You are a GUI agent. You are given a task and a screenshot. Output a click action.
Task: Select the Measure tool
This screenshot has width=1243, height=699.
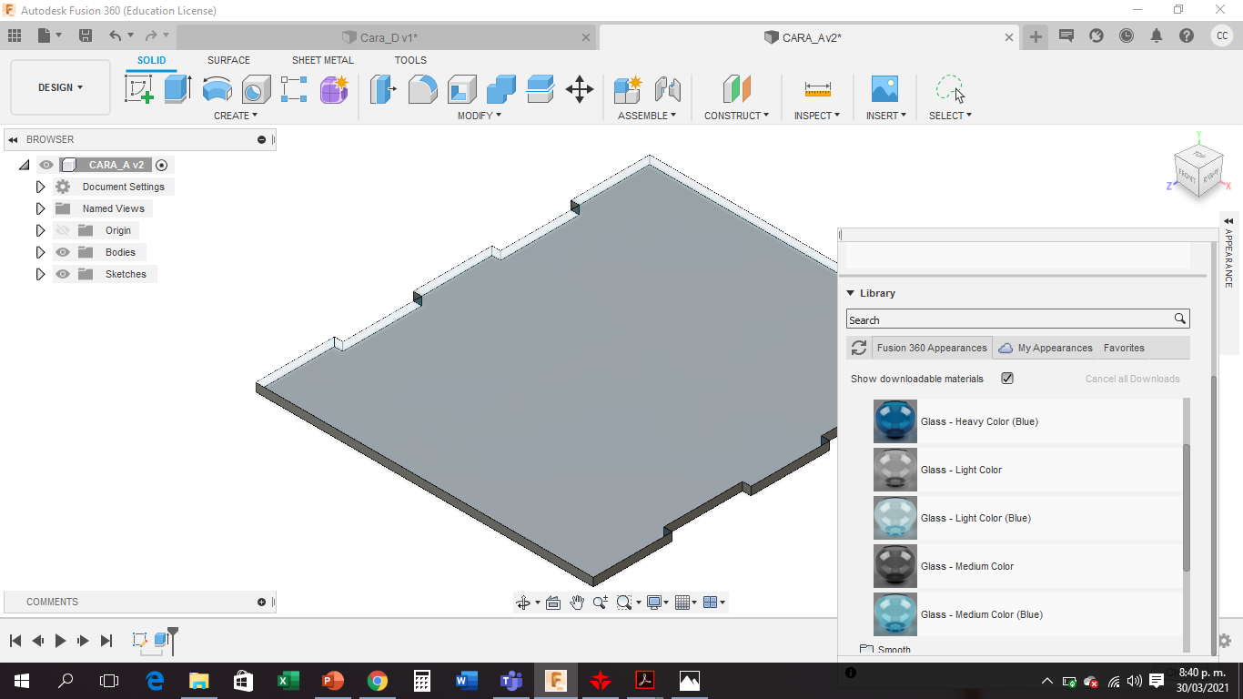click(x=817, y=89)
